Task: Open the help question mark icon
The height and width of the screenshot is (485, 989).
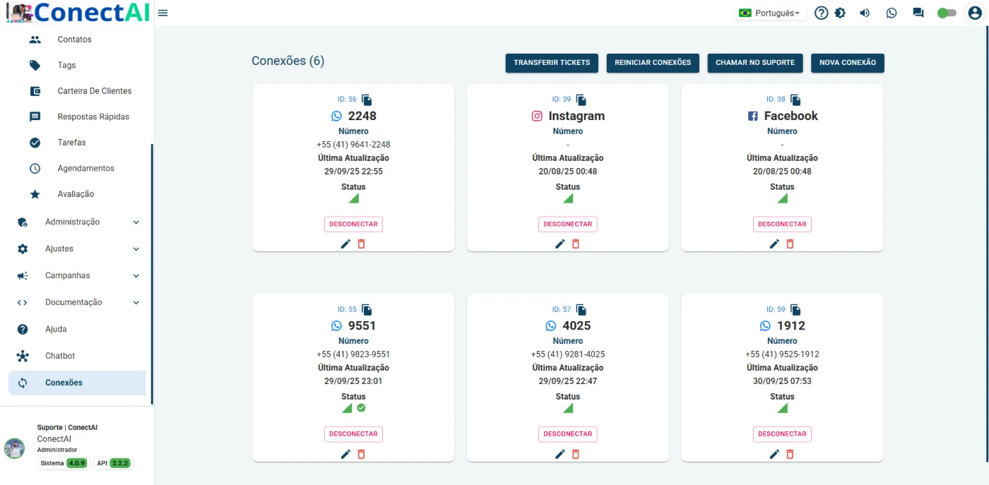Action: click(821, 13)
